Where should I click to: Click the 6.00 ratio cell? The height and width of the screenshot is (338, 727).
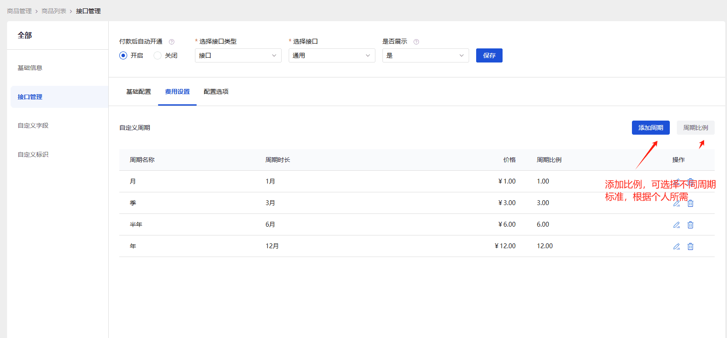pyautogui.click(x=543, y=224)
